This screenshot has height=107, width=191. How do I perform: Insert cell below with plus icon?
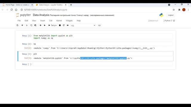(22, 25)
